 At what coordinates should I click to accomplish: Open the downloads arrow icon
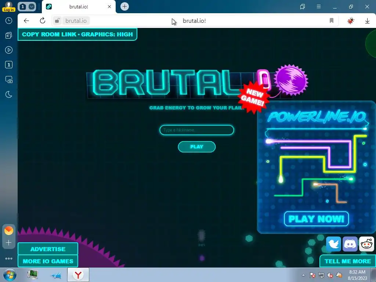click(x=367, y=21)
